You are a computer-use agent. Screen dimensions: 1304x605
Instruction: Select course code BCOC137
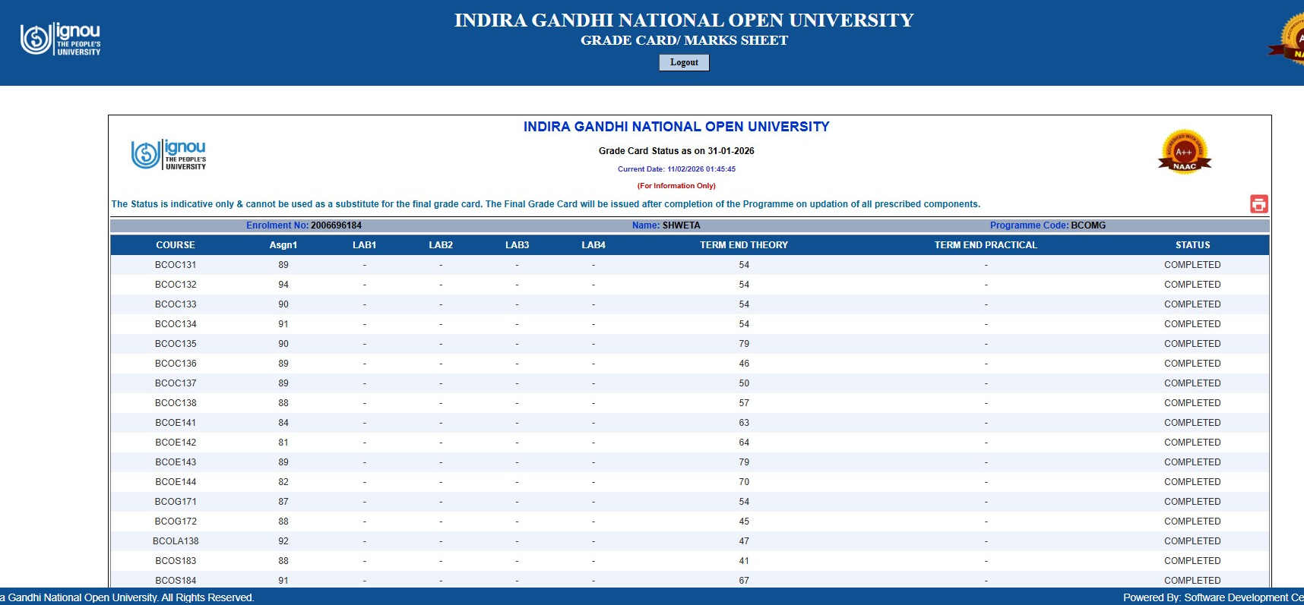click(x=176, y=383)
